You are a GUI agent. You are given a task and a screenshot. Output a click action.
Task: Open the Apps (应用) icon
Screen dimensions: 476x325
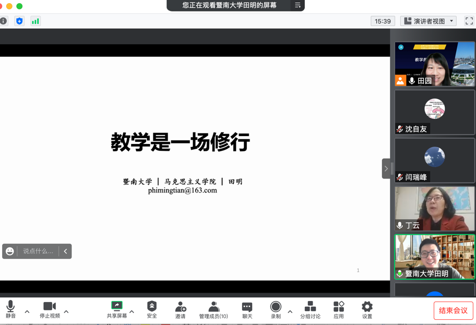click(x=339, y=309)
